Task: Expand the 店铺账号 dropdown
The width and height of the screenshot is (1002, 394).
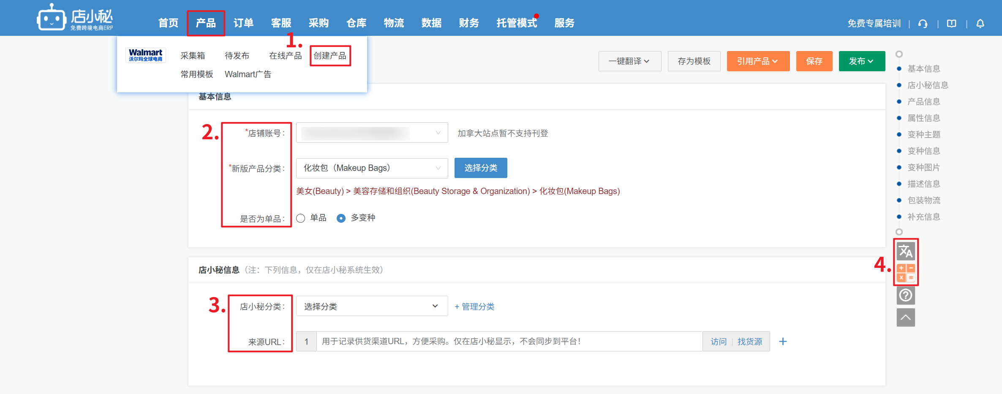Action: click(x=372, y=133)
